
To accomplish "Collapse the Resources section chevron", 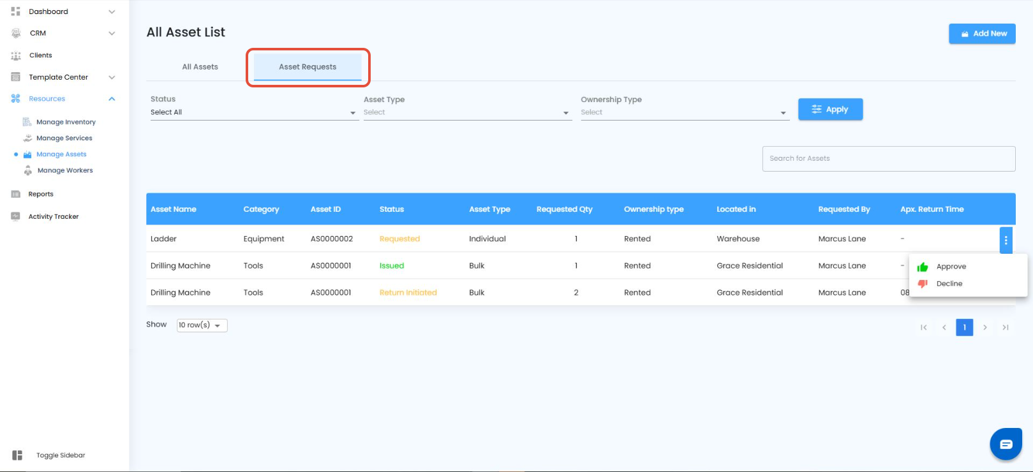I will click(x=112, y=99).
